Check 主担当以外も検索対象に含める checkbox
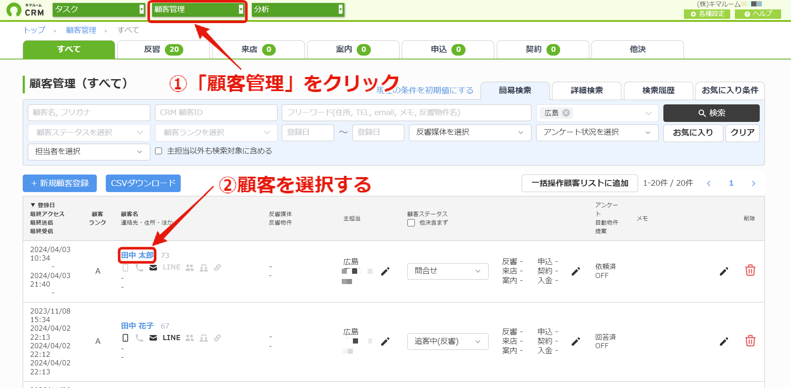 tap(158, 151)
